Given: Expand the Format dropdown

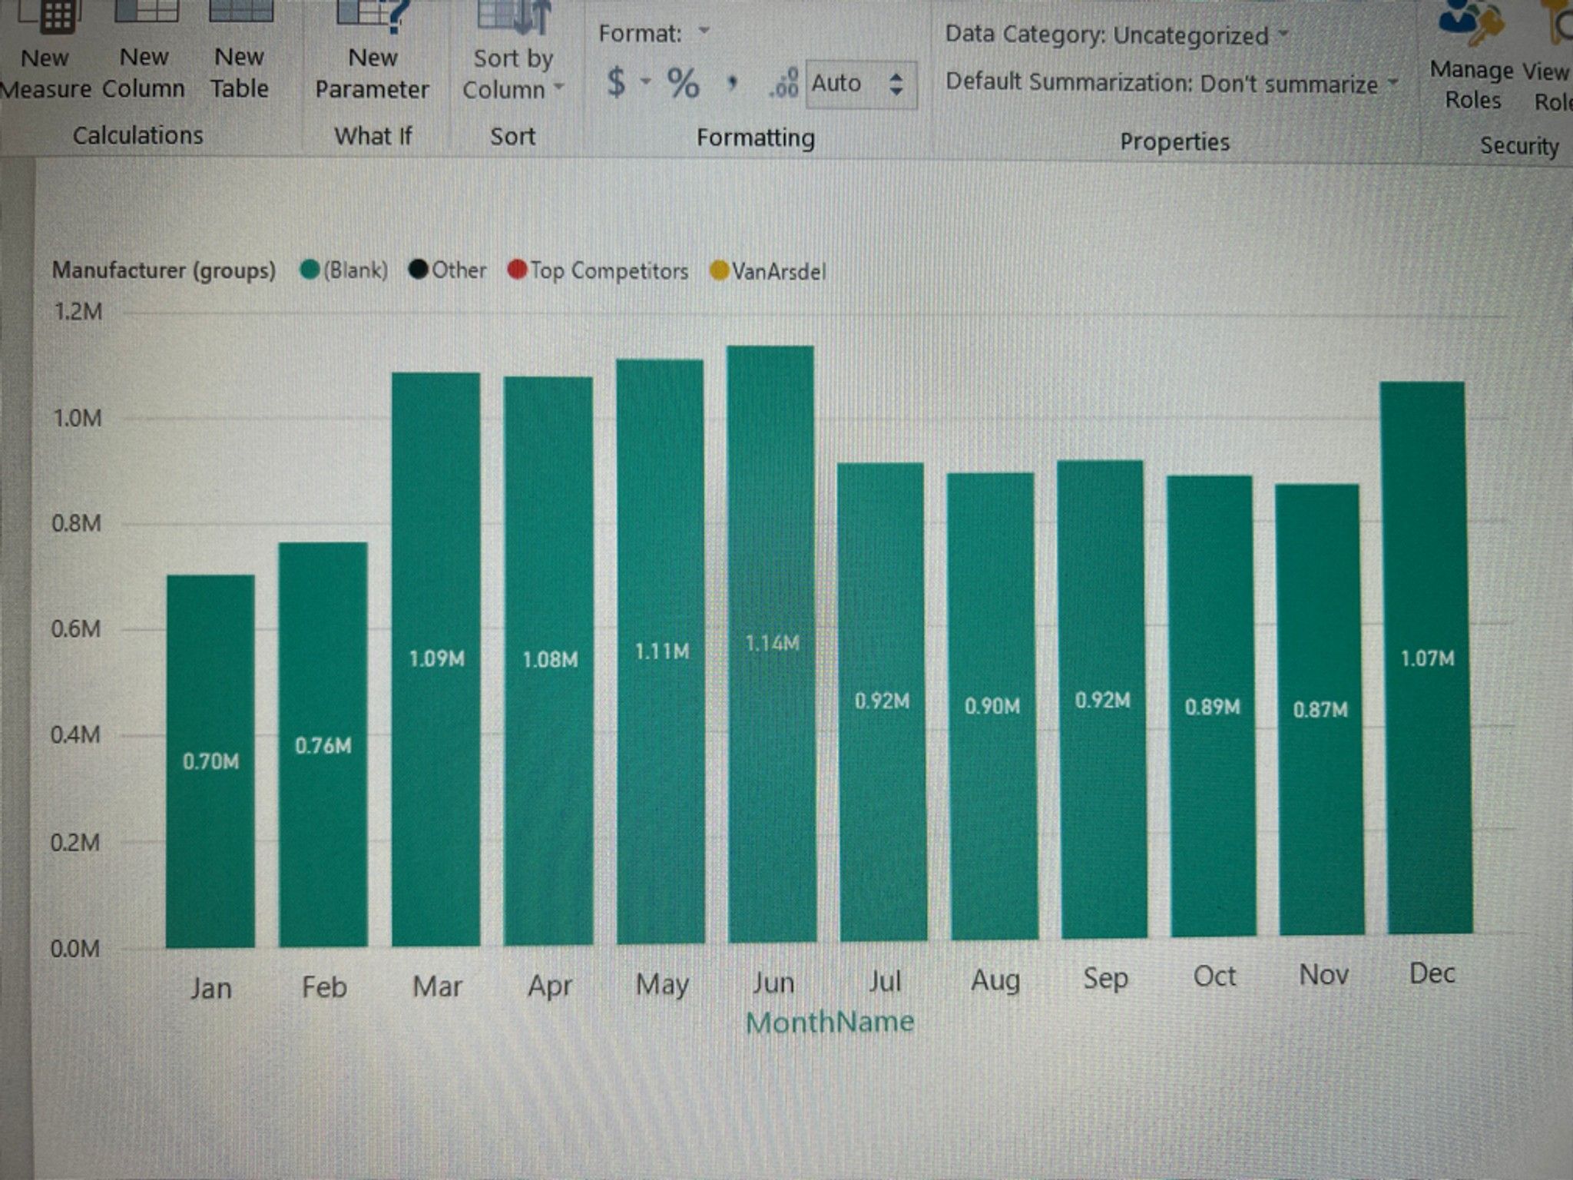Looking at the screenshot, I should point(704,32).
